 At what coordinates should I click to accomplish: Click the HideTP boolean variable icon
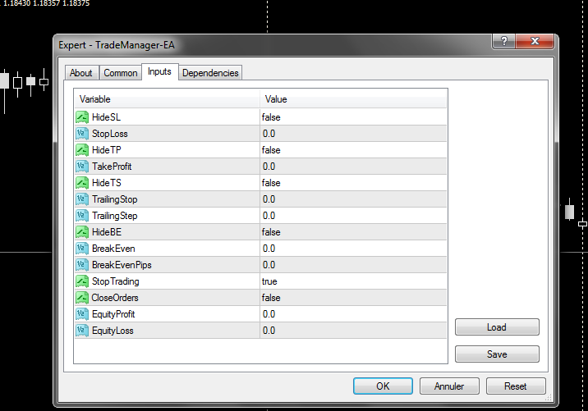coord(82,150)
